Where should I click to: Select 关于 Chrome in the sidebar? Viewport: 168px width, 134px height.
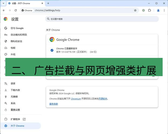click(x=21, y=126)
